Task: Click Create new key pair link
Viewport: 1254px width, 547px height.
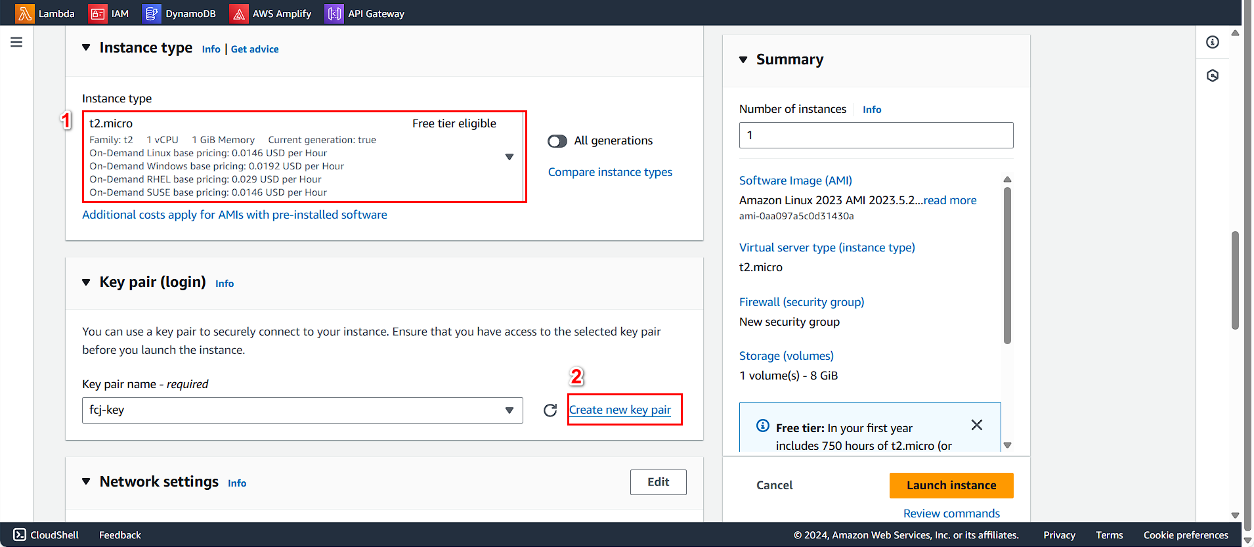Action: pyautogui.click(x=620, y=410)
